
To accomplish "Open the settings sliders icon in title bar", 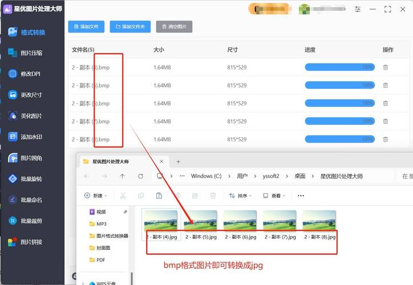I will 358,9.
